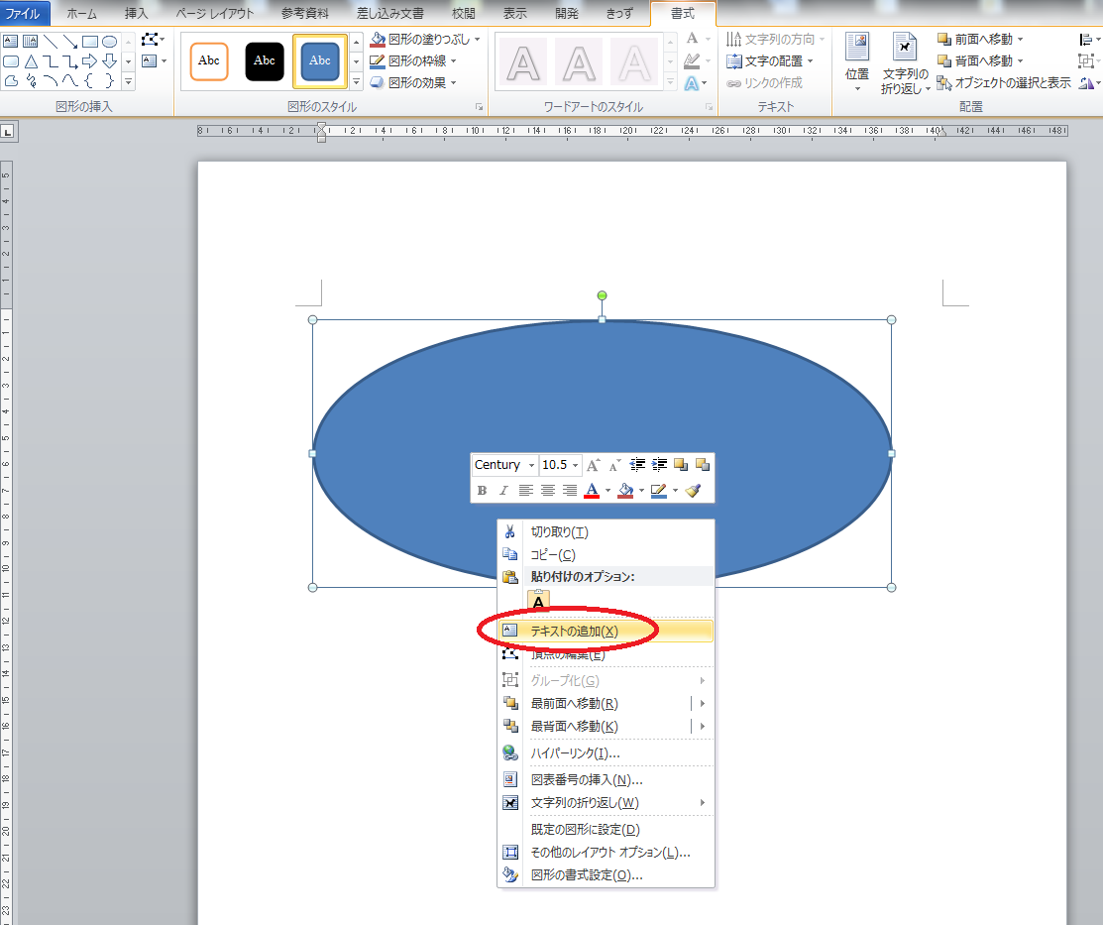Choose the block Down Arrow shape in the gallery
Viewport: 1103px width, 925px height.
(110, 61)
